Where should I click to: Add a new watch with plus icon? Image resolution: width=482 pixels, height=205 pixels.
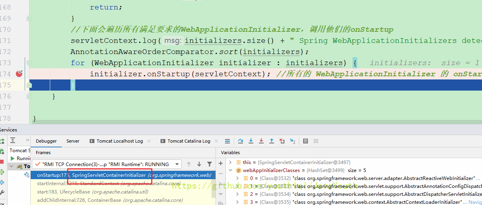[221, 163]
